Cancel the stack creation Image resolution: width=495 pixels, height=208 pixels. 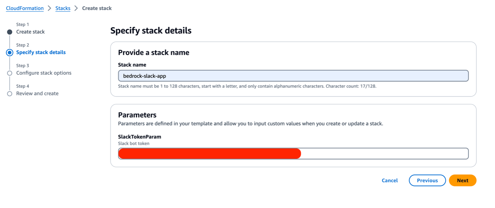coord(390,180)
